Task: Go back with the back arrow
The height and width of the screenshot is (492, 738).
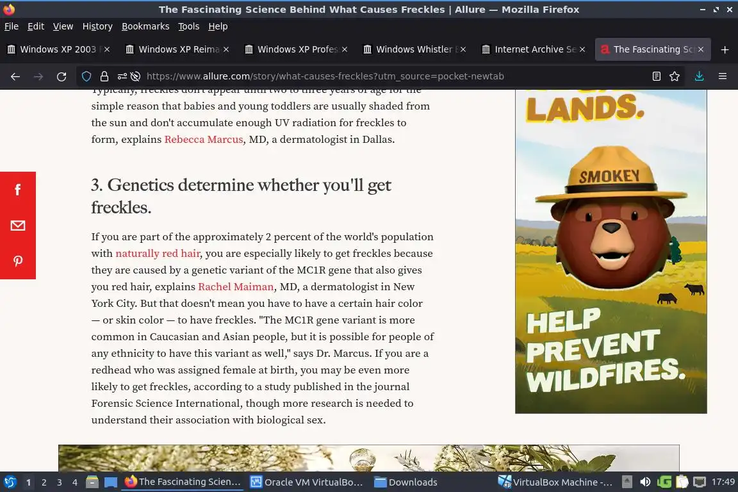Action: tap(15, 76)
